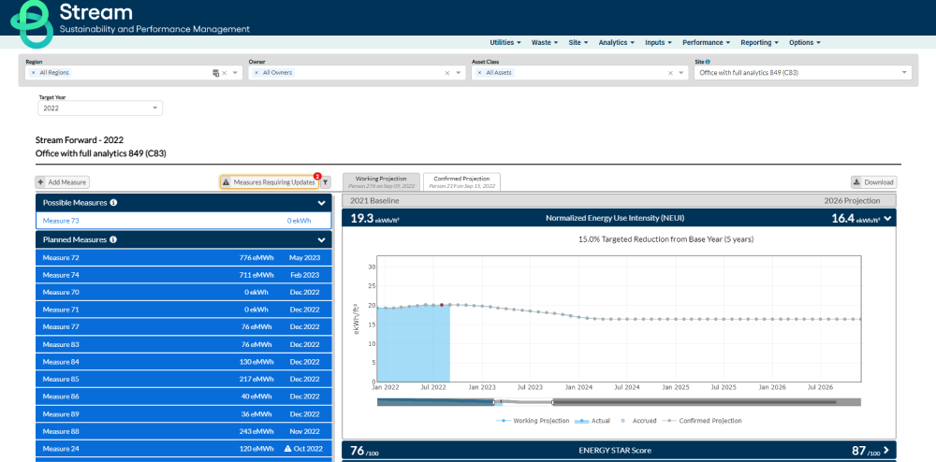Image resolution: width=936 pixels, height=462 pixels.
Task: Expand the Owner dropdown arrow
Action: click(459, 73)
